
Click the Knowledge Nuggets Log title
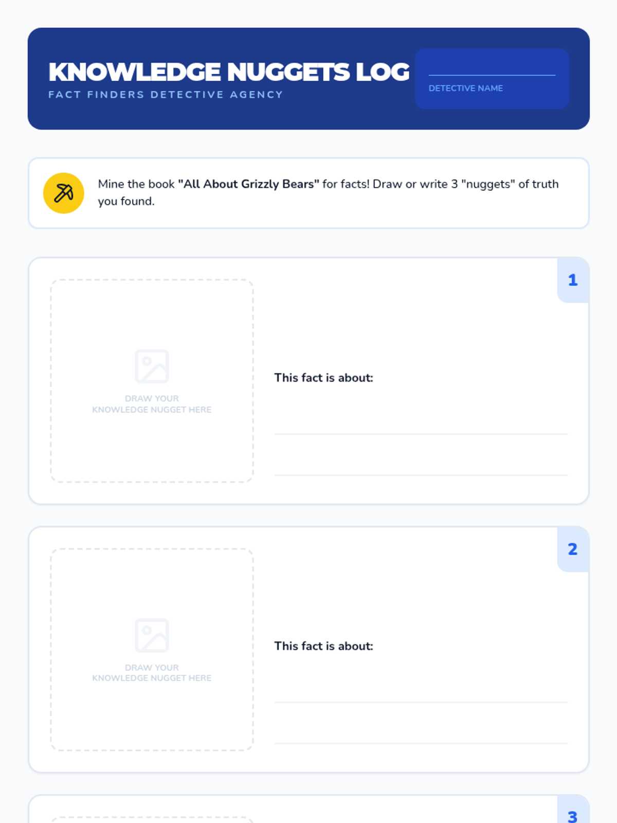[229, 72]
